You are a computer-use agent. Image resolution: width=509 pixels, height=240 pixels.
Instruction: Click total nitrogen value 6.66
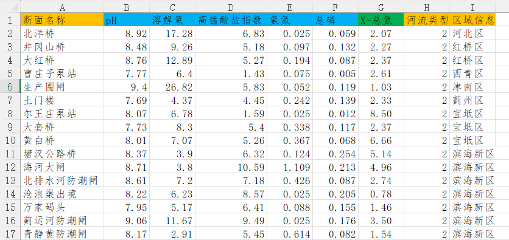pos(381,140)
